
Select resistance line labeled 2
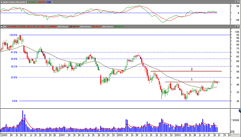[x=186, y=71]
